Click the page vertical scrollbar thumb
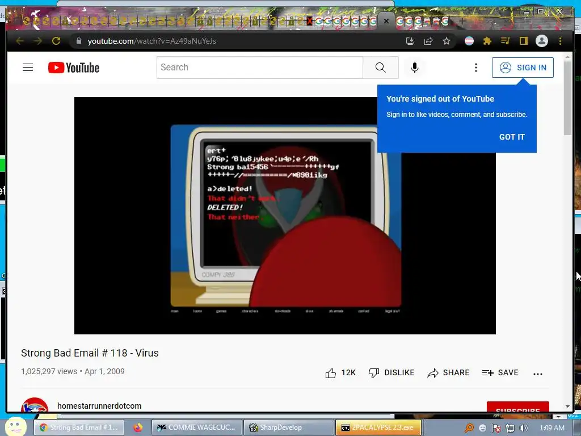The height and width of the screenshot is (436, 581). pyautogui.click(x=567, y=98)
